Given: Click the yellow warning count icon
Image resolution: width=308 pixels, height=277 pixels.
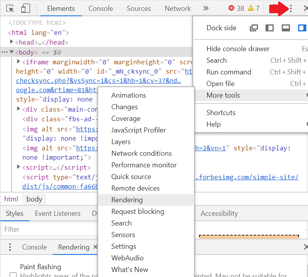Looking at the screenshot, I should (x=251, y=8).
